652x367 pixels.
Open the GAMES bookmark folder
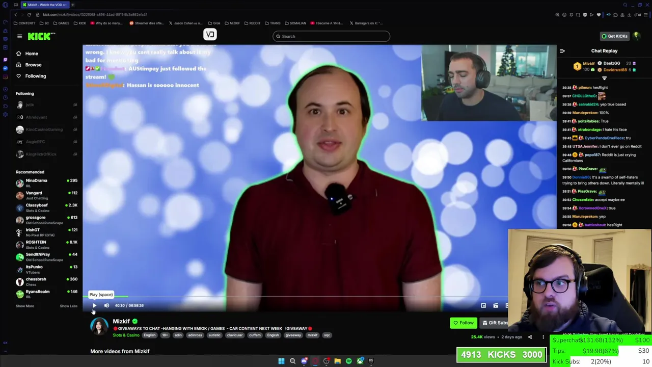tap(62, 23)
